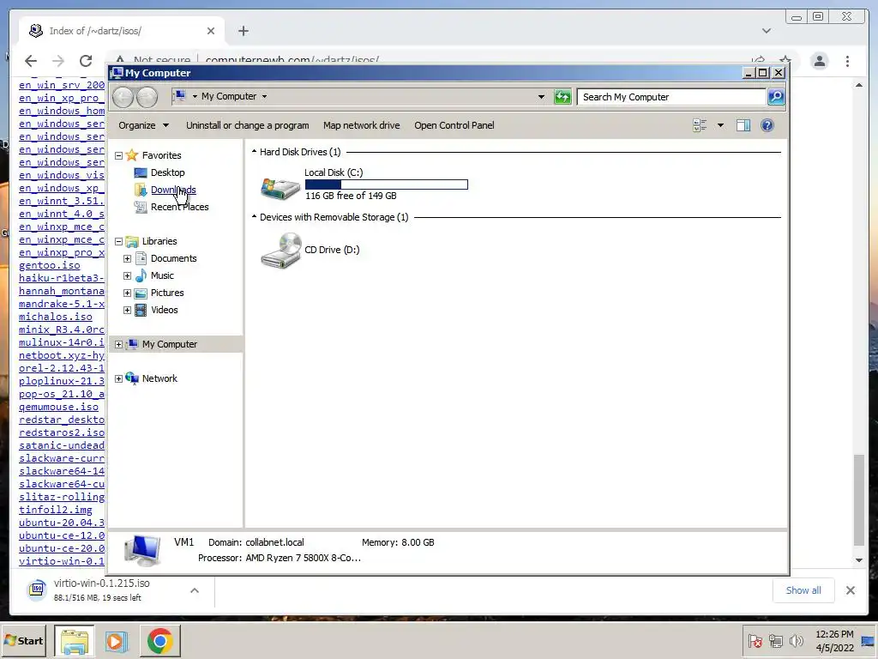Open Windows Media Player from taskbar
This screenshot has width=878, height=659.
click(x=117, y=640)
